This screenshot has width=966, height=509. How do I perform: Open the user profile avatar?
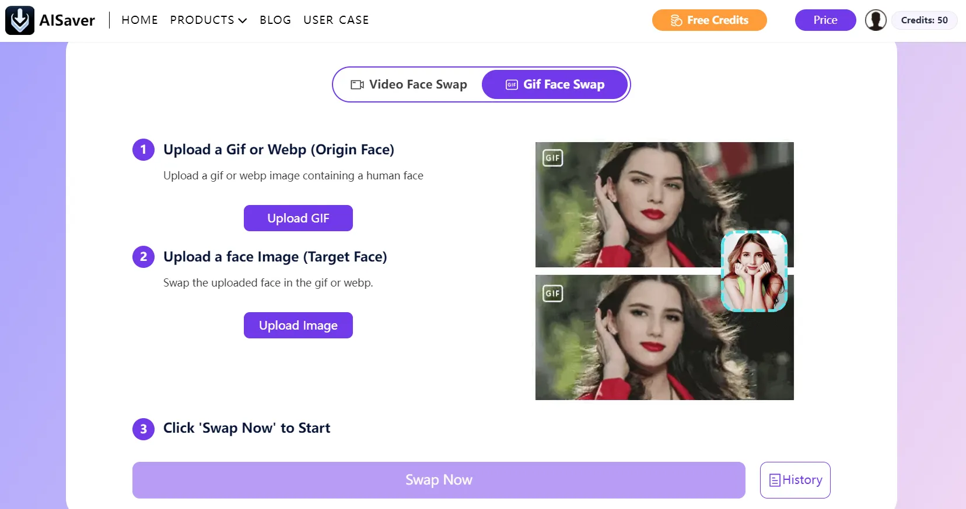pyautogui.click(x=876, y=20)
